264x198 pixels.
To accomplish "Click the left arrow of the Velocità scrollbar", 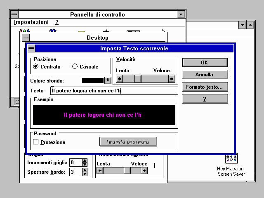I will pyautogui.click(x=119, y=79).
